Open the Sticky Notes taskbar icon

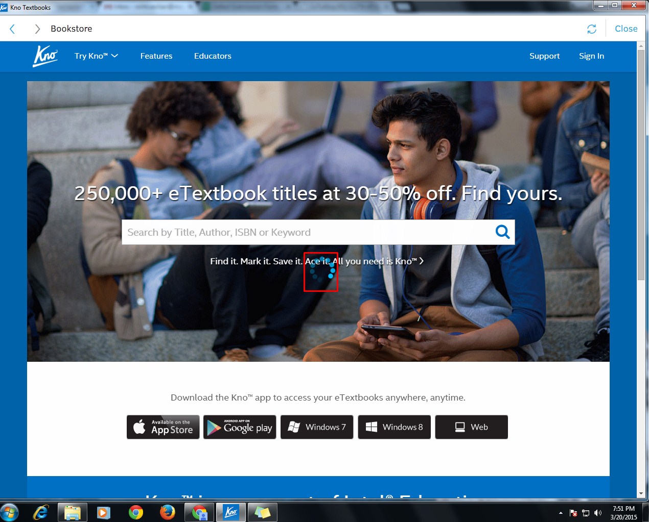coord(263,512)
